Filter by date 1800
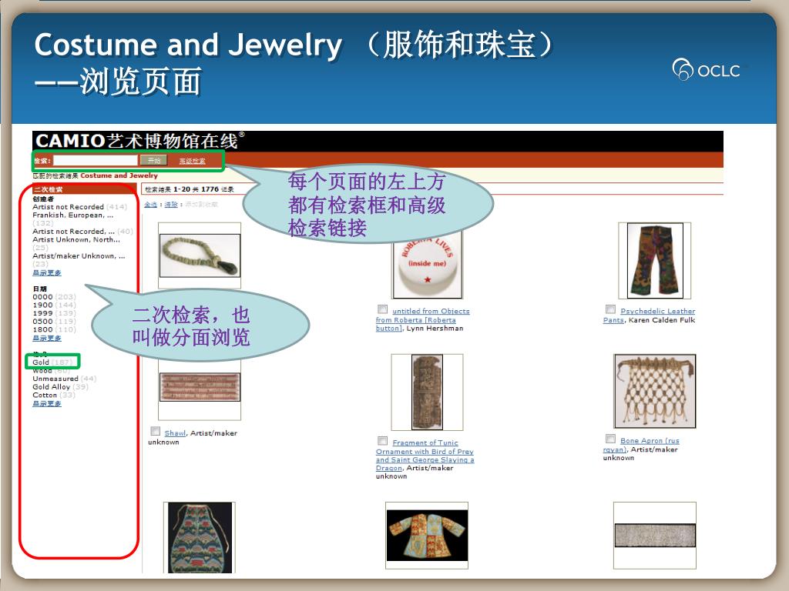The height and width of the screenshot is (591, 789). pos(54,329)
